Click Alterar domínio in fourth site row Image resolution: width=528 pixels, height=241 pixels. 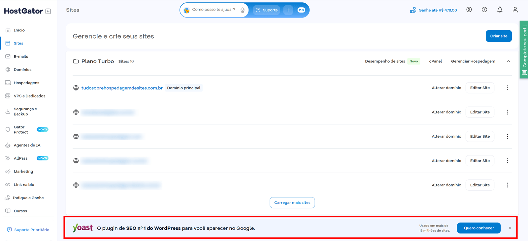click(x=446, y=161)
